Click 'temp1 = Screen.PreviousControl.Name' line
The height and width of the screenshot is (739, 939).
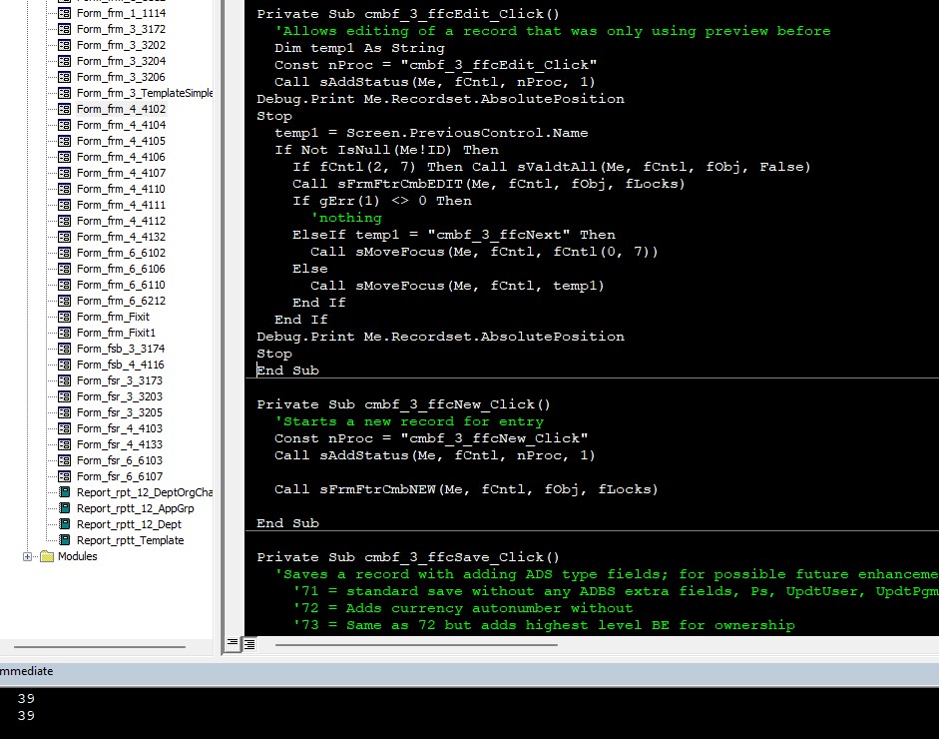pyautogui.click(x=431, y=133)
